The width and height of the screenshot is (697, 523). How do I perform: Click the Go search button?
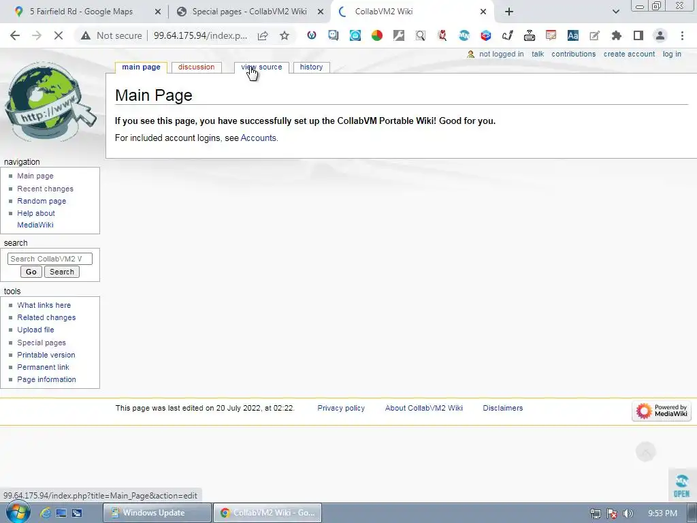pyautogui.click(x=31, y=272)
